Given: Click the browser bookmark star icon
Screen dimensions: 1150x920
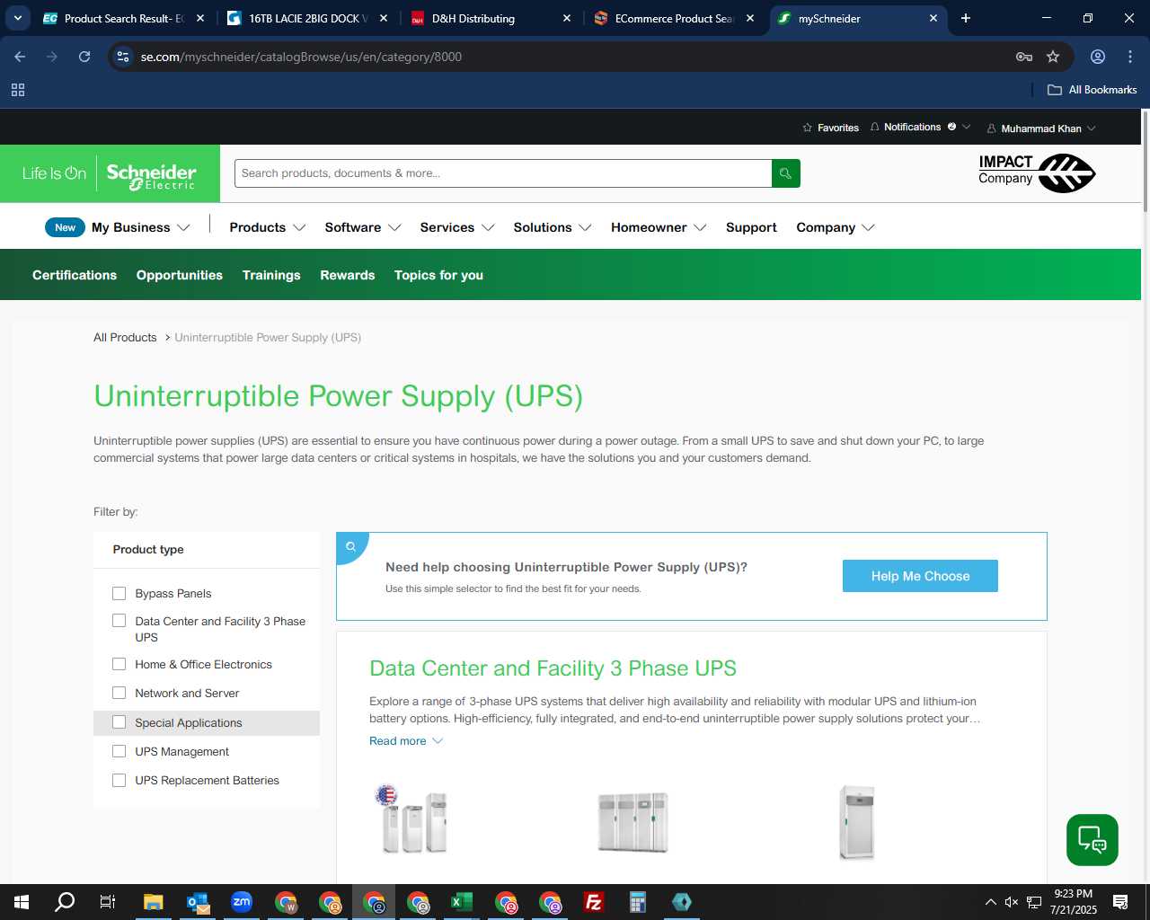Looking at the screenshot, I should (1053, 57).
